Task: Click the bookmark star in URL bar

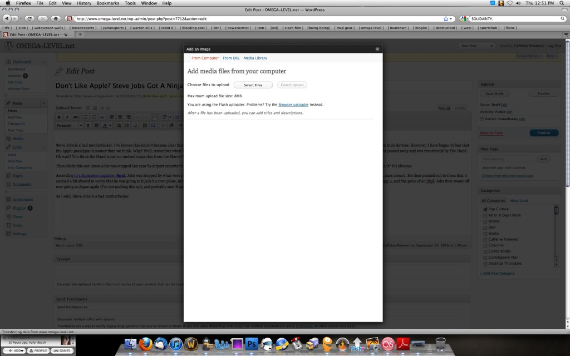Action: coord(446,18)
